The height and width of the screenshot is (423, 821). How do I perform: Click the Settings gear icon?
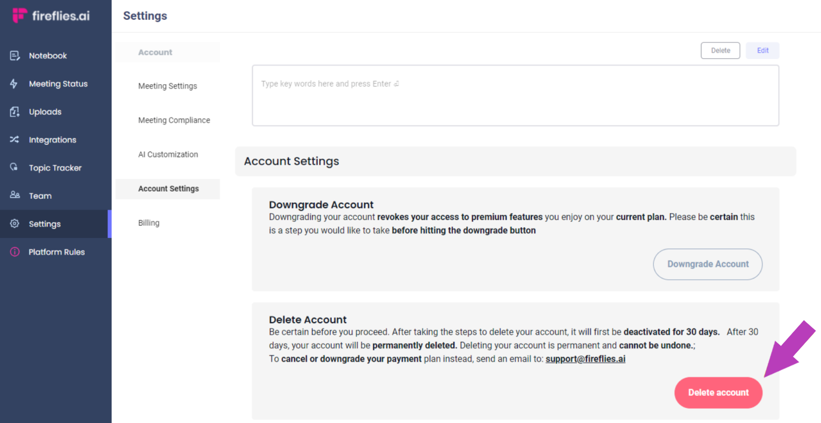(14, 224)
